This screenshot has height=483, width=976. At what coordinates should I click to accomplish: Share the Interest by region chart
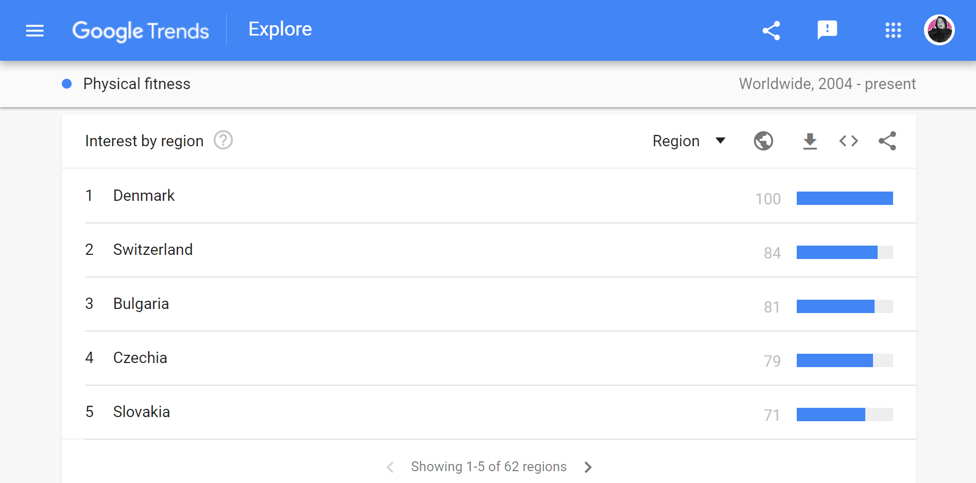tap(887, 141)
